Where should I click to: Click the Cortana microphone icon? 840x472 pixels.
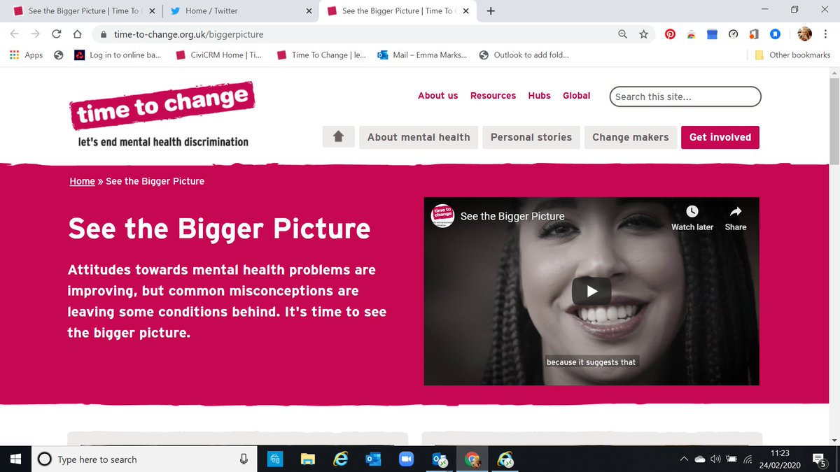244,459
